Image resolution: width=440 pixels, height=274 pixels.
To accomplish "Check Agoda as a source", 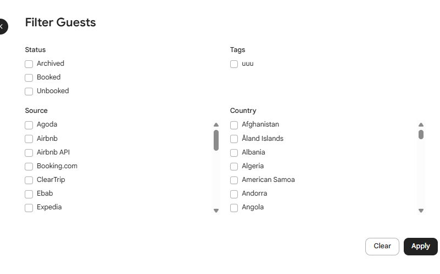I will pyautogui.click(x=29, y=125).
